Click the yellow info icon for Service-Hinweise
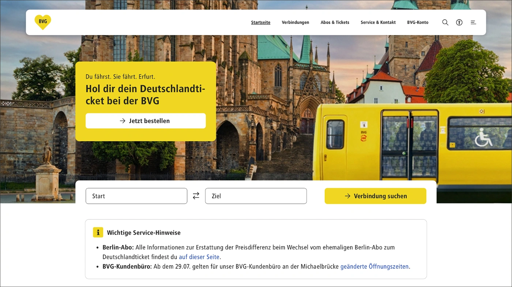512x287 pixels. [x=98, y=232]
